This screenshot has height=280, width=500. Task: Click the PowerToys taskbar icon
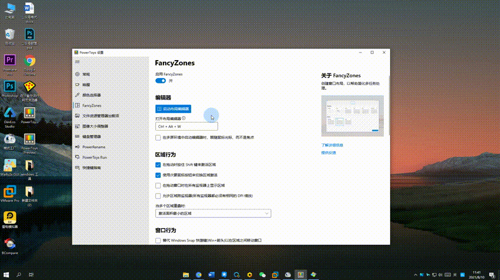(301, 275)
